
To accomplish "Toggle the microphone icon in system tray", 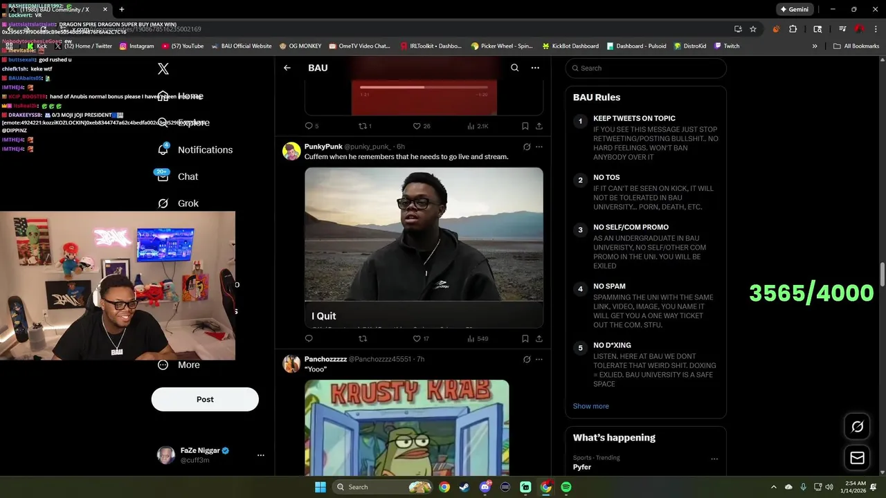I will click(x=803, y=487).
